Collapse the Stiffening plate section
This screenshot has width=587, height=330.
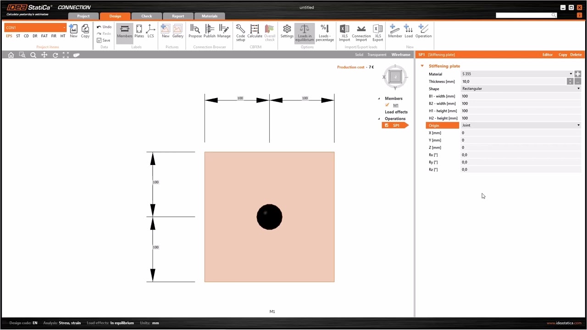[x=422, y=66]
